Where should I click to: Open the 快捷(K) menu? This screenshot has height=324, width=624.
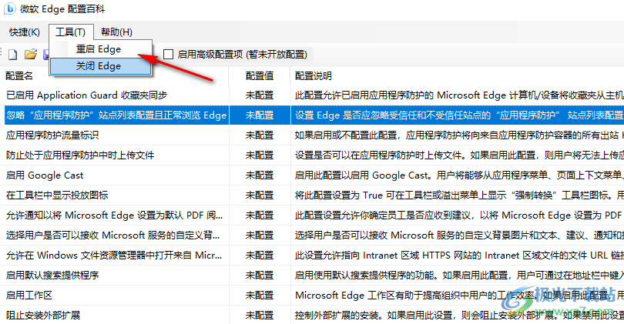click(25, 32)
